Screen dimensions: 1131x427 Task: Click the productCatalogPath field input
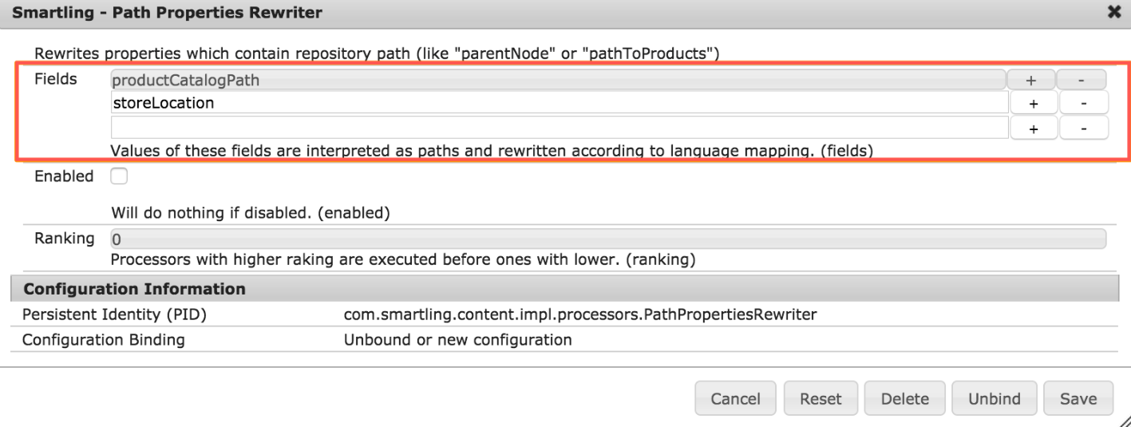pyautogui.click(x=557, y=80)
